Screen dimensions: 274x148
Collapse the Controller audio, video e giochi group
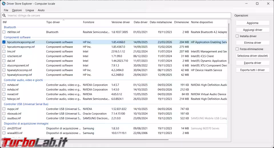coord(23,80)
